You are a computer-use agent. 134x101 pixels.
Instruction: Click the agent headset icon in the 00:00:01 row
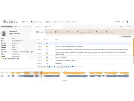click(x=47, y=46)
